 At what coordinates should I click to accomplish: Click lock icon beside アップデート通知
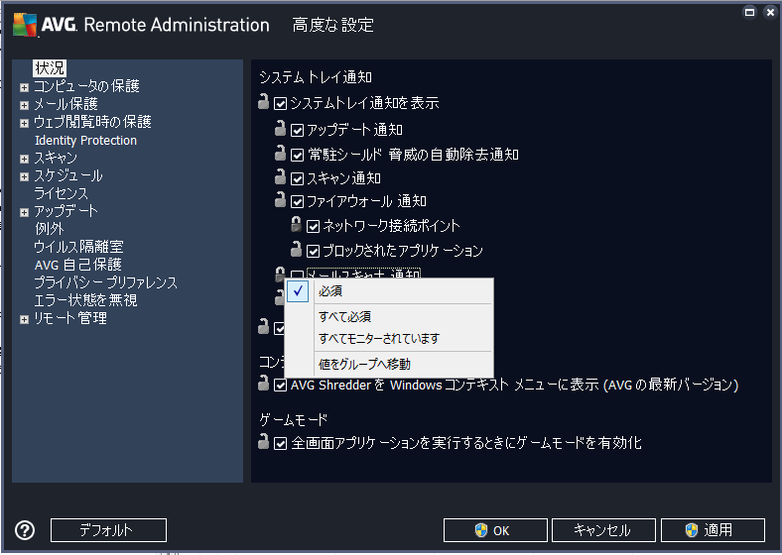tap(280, 128)
